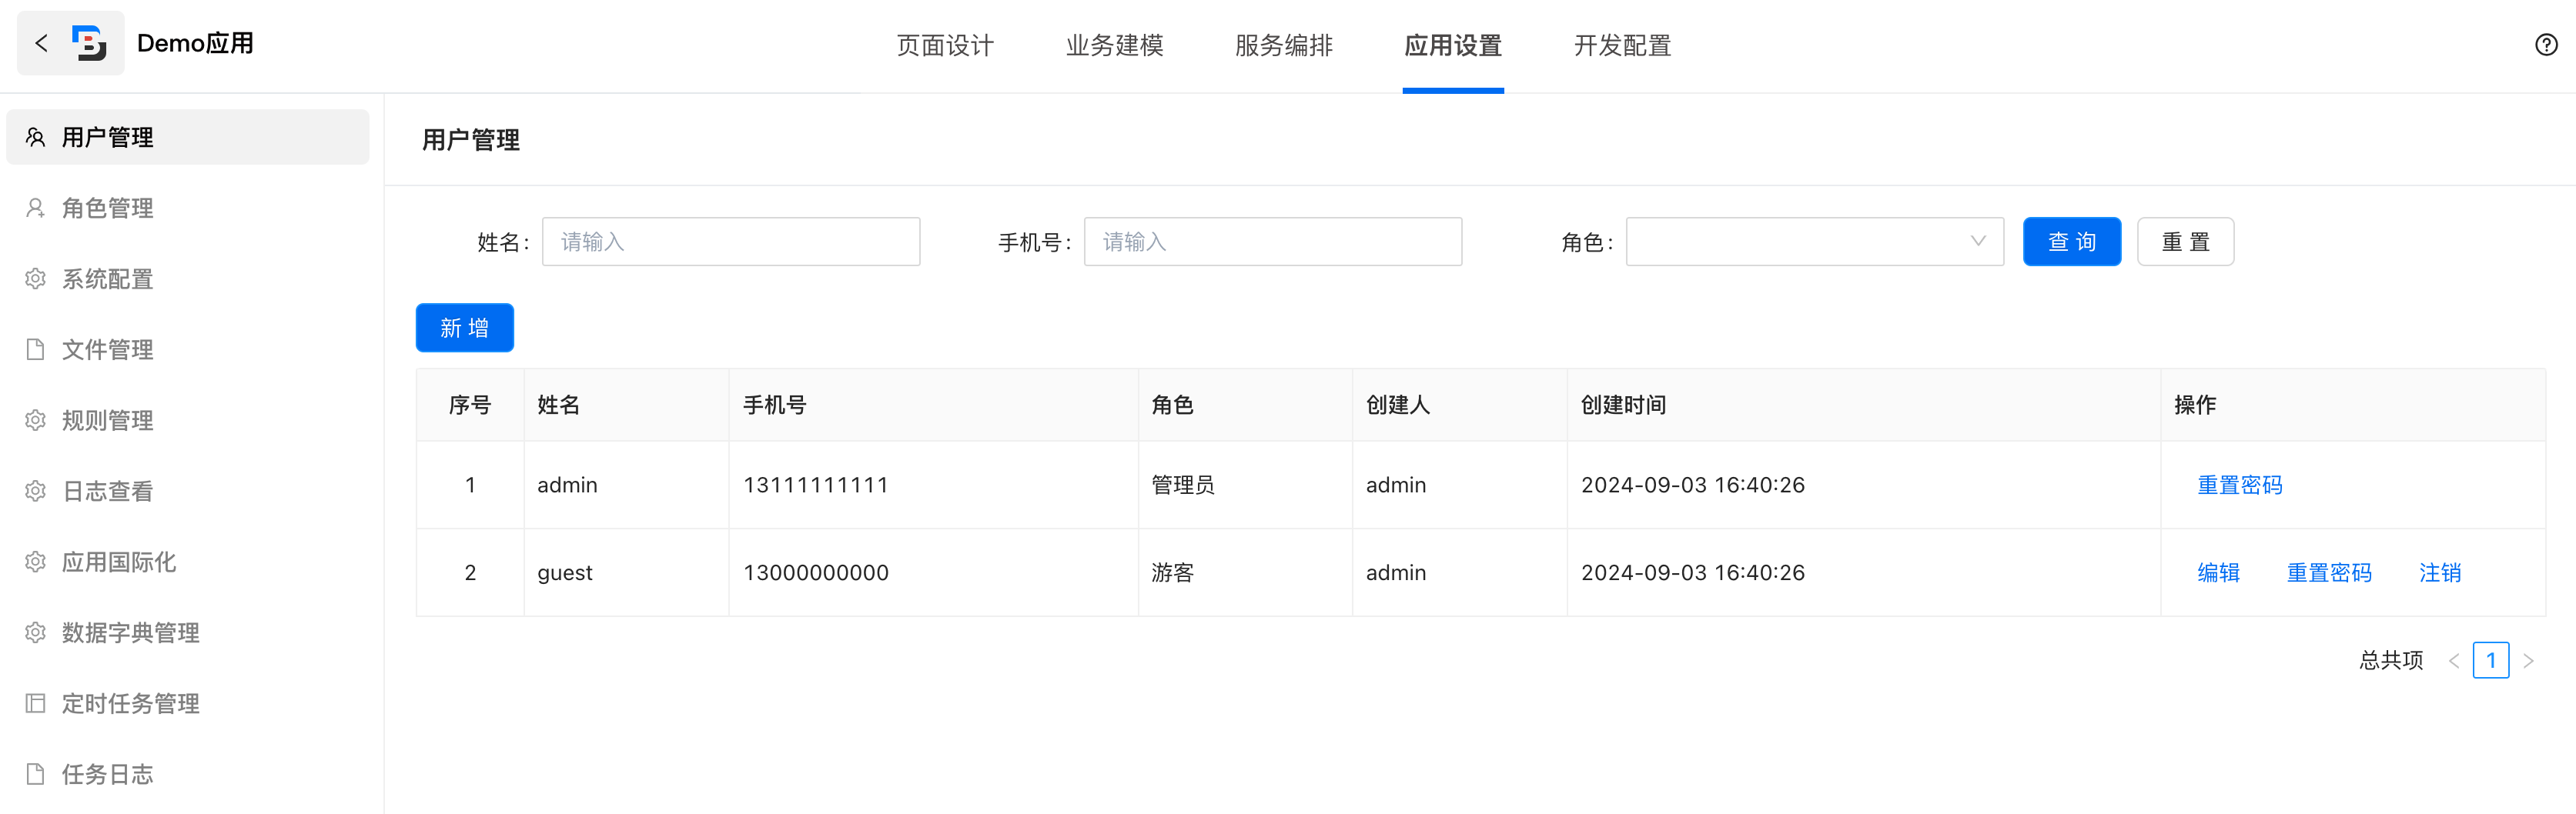Click 重置密码 for admin row
The height and width of the screenshot is (814, 2576).
pyautogui.click(x=2239, y=485)
